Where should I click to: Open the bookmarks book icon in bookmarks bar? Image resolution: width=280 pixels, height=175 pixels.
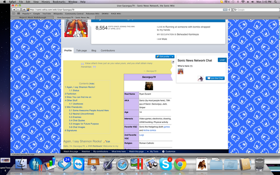tap(14, 14)
